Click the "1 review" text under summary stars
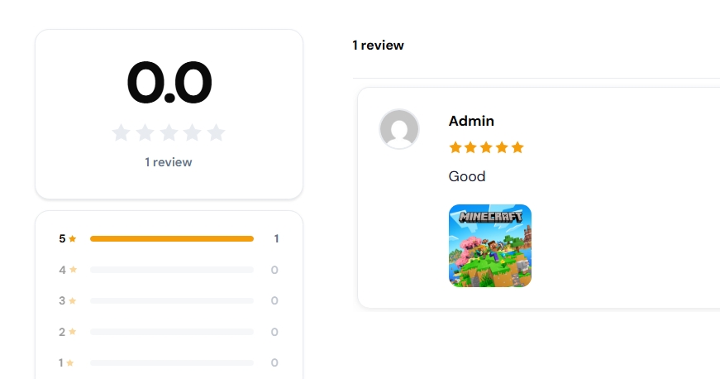Screen dimensions: 720x379 point(169,162)
